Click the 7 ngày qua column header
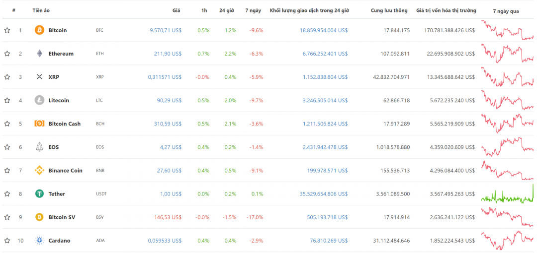This screenshot has height=253, width=537. click(506, 11)
